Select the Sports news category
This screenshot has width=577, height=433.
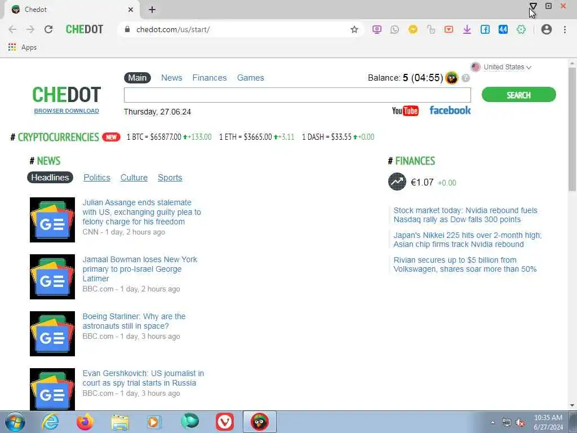pyautogui.click(x=170, y=178)
